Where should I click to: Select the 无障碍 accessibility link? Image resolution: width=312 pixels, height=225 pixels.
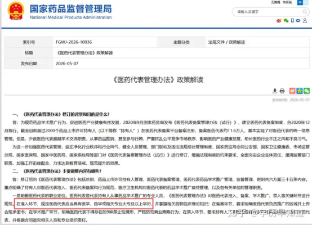pyautogui.click(x=275, y=2)
